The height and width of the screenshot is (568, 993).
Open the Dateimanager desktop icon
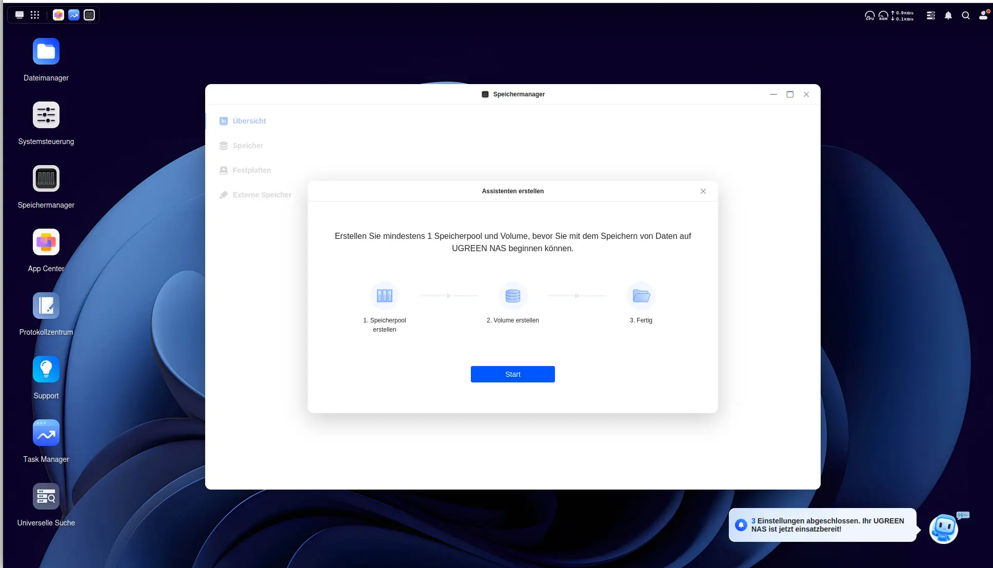(46, 52)
